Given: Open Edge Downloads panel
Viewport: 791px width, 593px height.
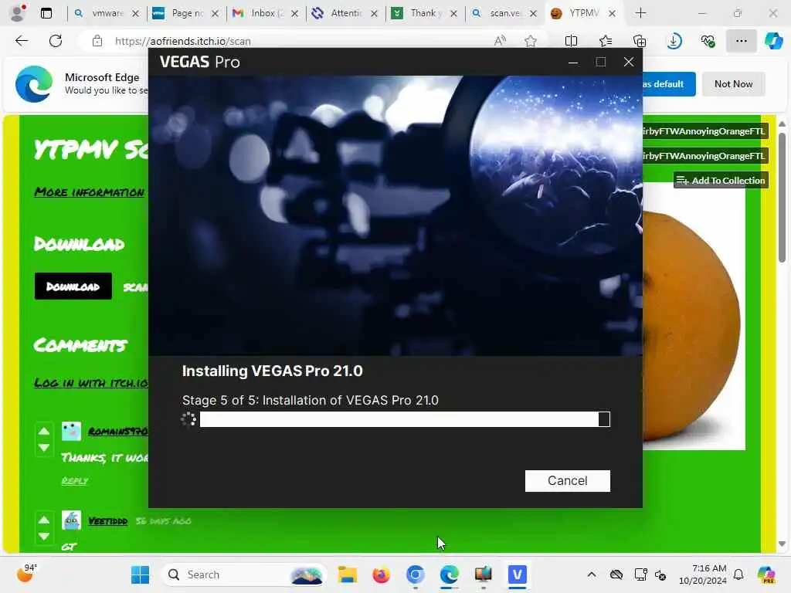Looking at the screenshot, I should click(x=674, y=41).
